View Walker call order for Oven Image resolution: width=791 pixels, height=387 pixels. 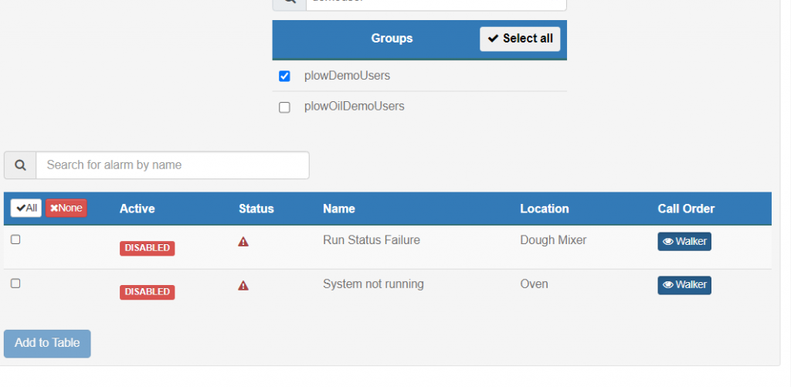coord(684,285)
